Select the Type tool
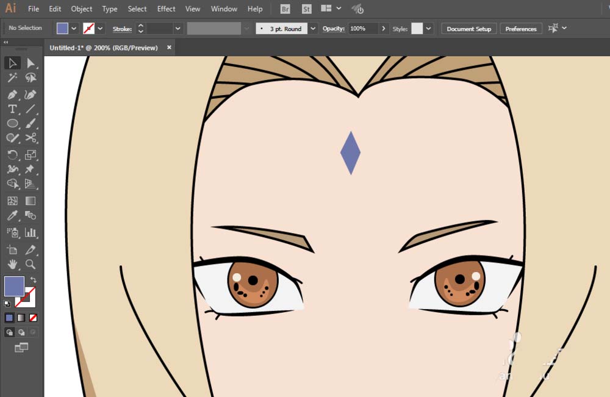 pos(12,109)
